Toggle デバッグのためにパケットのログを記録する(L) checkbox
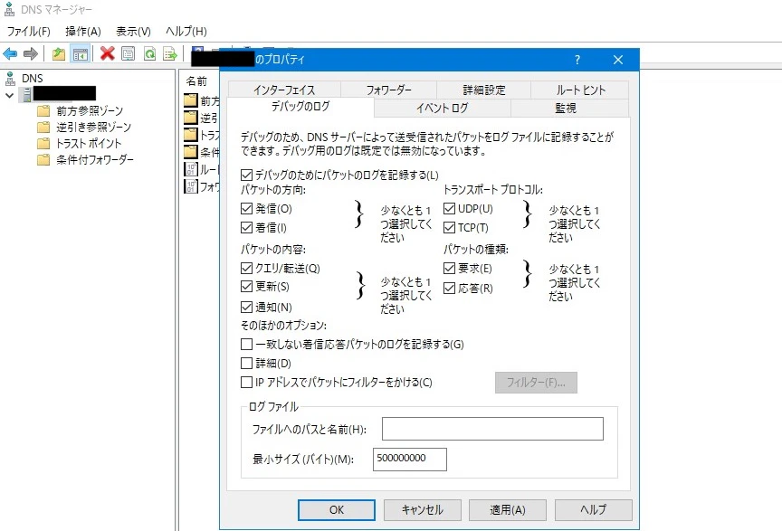The image size is (782, 531). [246, 175]
